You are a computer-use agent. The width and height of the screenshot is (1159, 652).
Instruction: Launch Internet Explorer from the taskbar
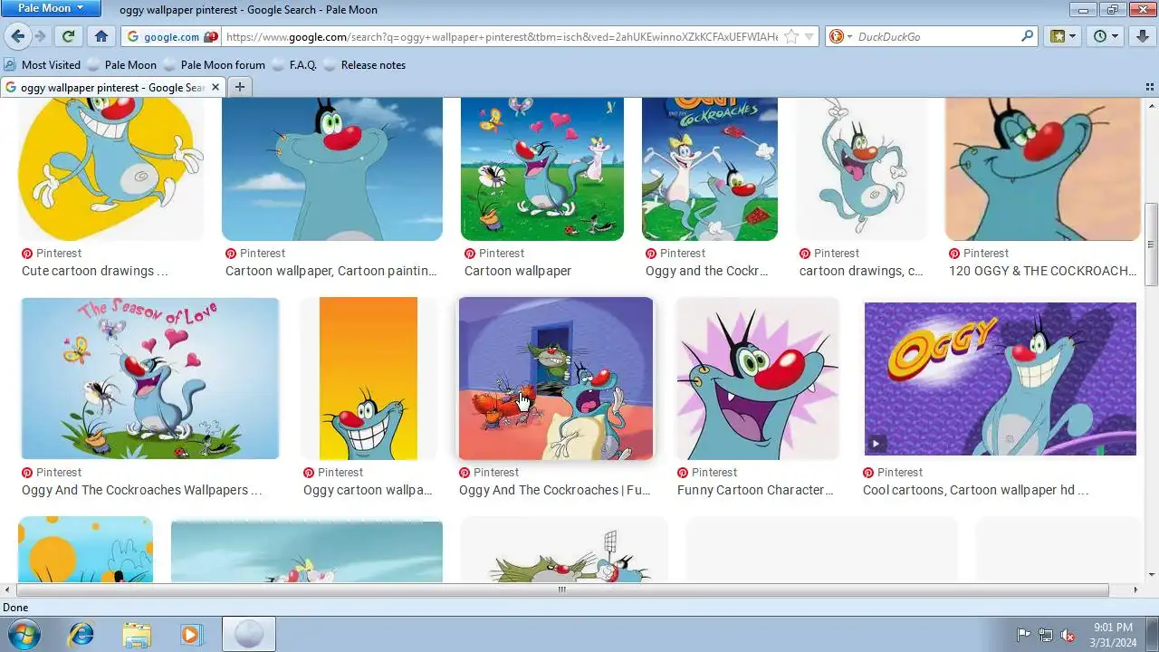81,634
